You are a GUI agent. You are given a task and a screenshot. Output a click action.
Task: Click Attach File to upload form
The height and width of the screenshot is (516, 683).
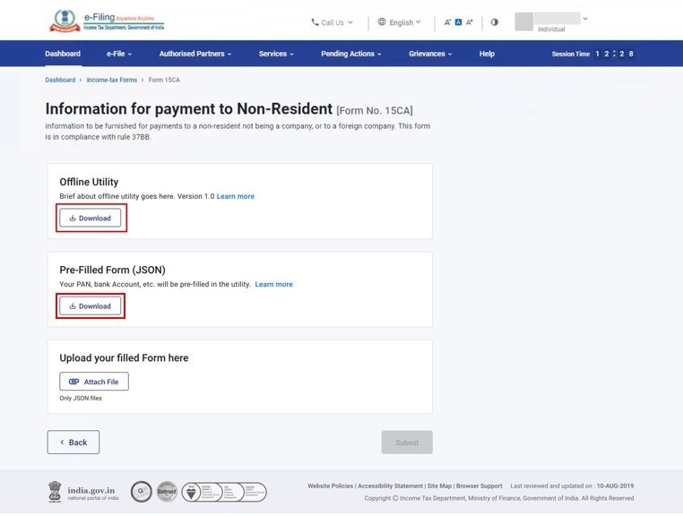coord(94,382)
